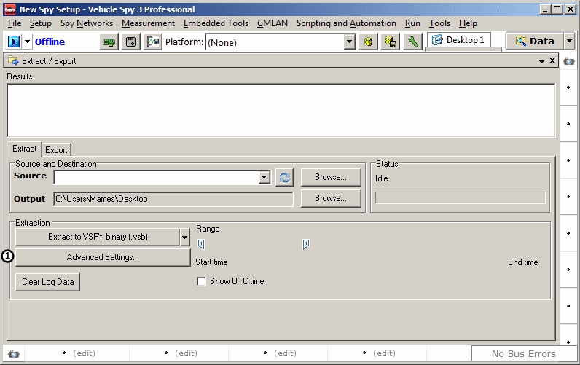
Task: Expand the Data button dropdown arrow
Action: (x=568, y=42)
